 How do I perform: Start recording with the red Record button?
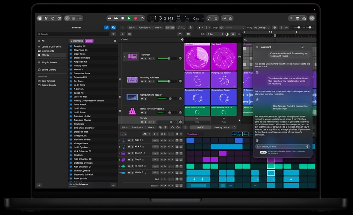(x=136, y=18)
